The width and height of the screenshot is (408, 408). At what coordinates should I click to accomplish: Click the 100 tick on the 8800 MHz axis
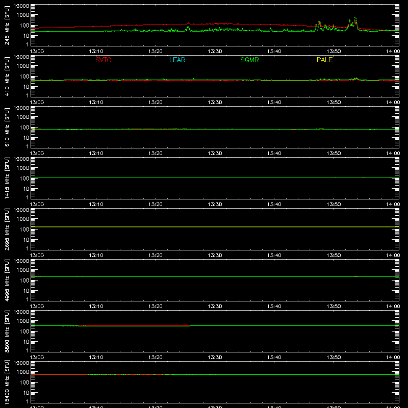coord(24,331)
